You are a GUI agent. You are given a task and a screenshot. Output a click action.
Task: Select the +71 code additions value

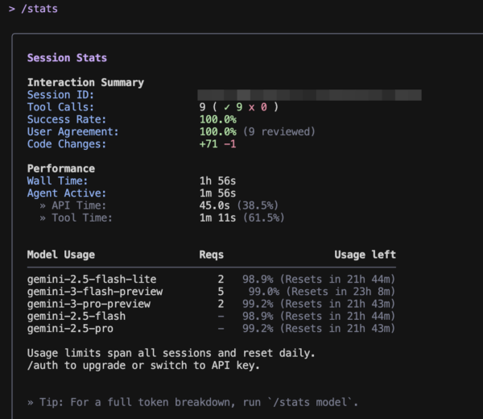(x=209, y=144)
